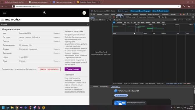Open the network conditions icon

click(159, 17)
